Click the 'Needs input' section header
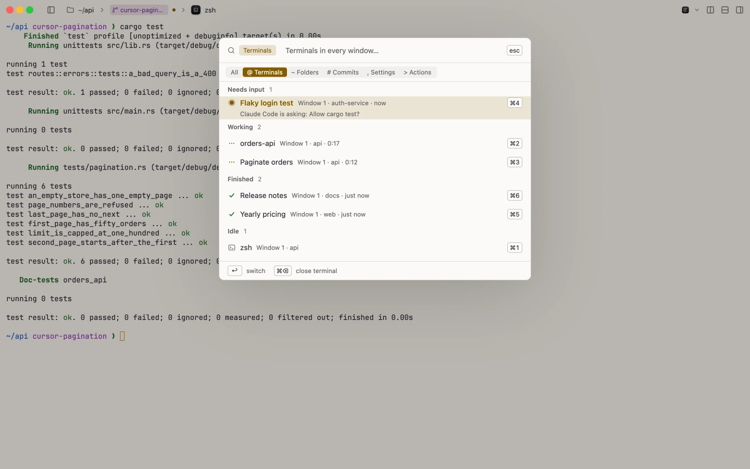This screenshot has height=469, width=750. tap(246, 90)
